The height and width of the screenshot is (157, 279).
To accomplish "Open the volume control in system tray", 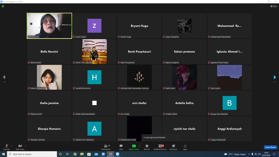I will pyautogui.click(x=259, y=154).
